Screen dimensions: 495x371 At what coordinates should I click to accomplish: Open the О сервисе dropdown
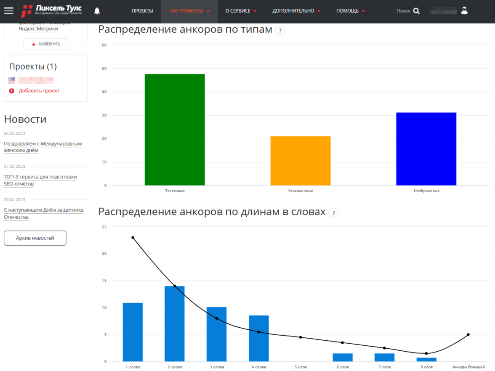[x=241, y=11]
